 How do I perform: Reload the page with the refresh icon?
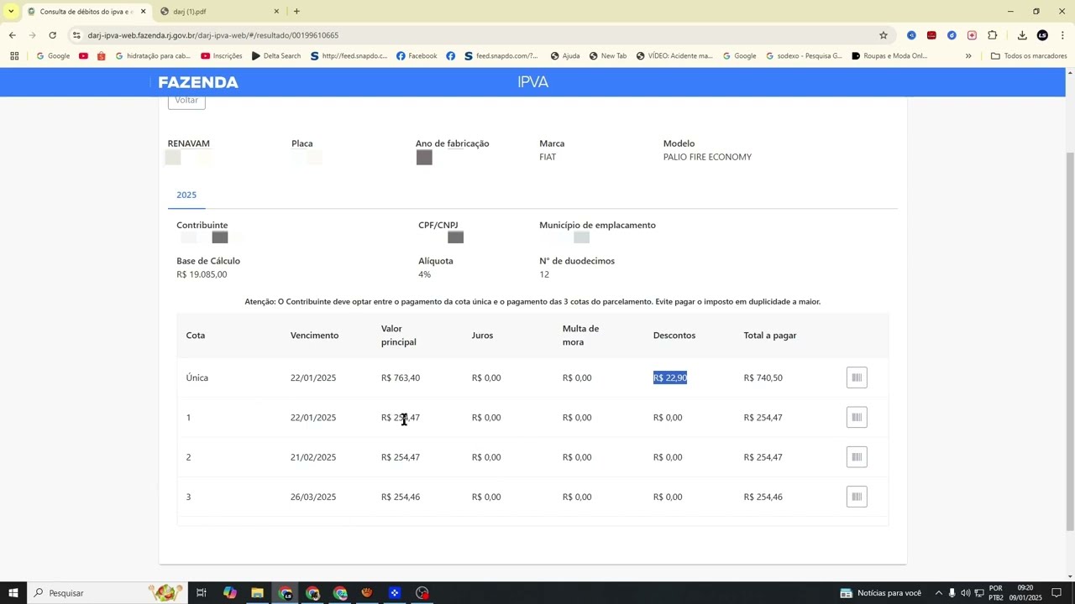click(x=52, y=35)
